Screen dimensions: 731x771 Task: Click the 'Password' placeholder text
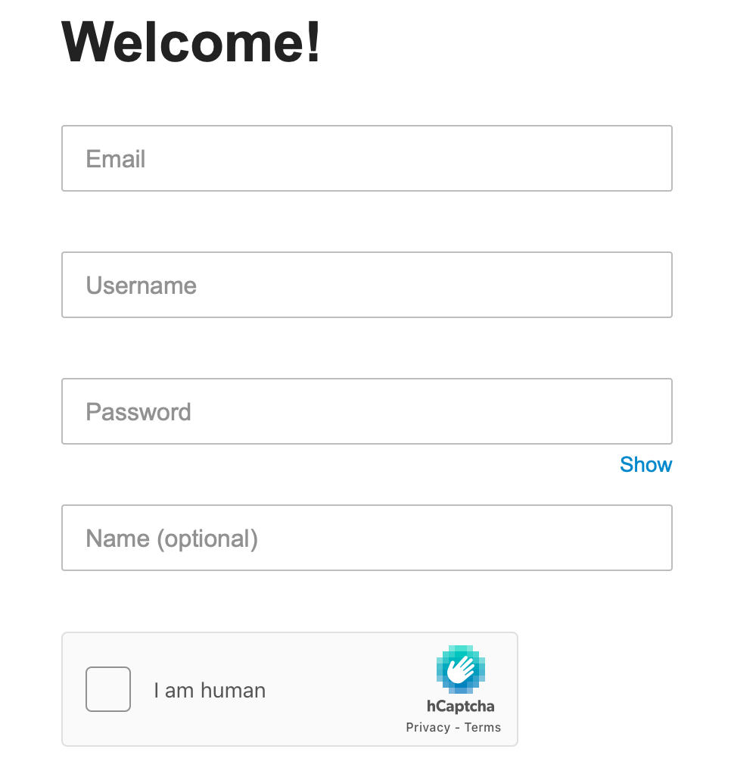138,412
